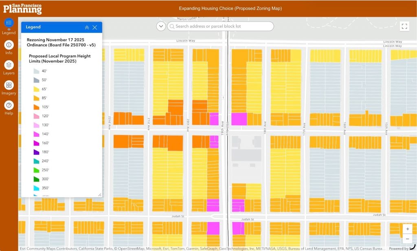Click the 240' teal legend swatch

[36, 161]
